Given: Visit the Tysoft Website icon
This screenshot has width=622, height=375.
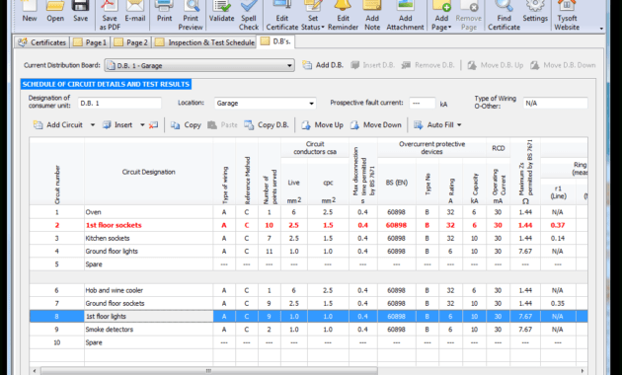Looking at the screenshot, I should pyautogui.click(x=567, y=15).
